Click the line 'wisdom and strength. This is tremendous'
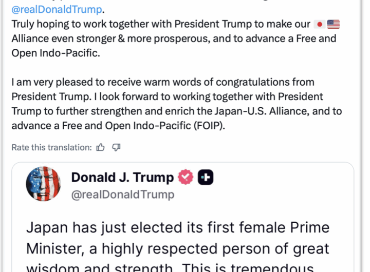The image size is (370, 272). tap(170, 267)
